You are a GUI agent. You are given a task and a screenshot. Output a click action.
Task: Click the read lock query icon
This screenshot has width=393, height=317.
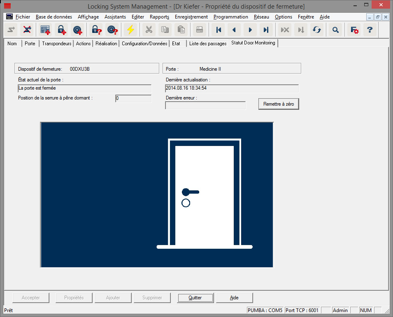pos(95,30)
